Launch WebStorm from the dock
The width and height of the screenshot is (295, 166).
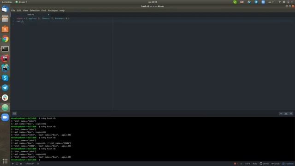pyautogui.click(x=5, y=68)
